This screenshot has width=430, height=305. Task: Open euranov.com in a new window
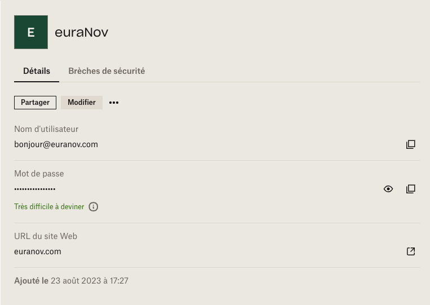point(410,251)
